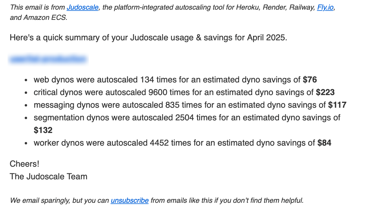Open the Fly.io link

click(x=325, y=8)
